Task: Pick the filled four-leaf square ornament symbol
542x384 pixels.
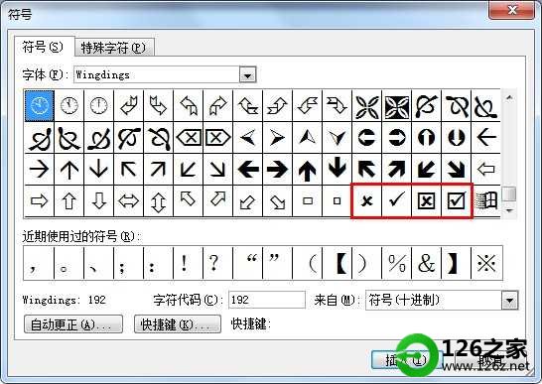Action: (397, 106)
